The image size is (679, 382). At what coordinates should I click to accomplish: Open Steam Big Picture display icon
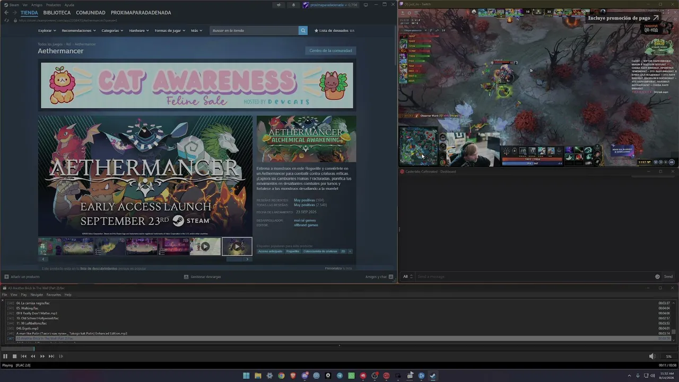click(365, 5)
